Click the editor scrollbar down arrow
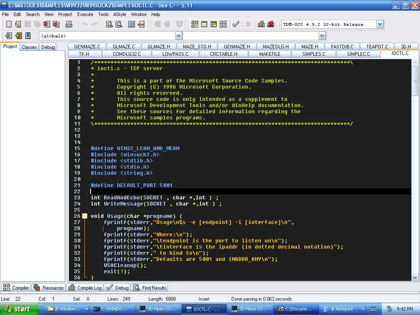The height and width of the screenshot is (315, 420). [x=415, y=278]
